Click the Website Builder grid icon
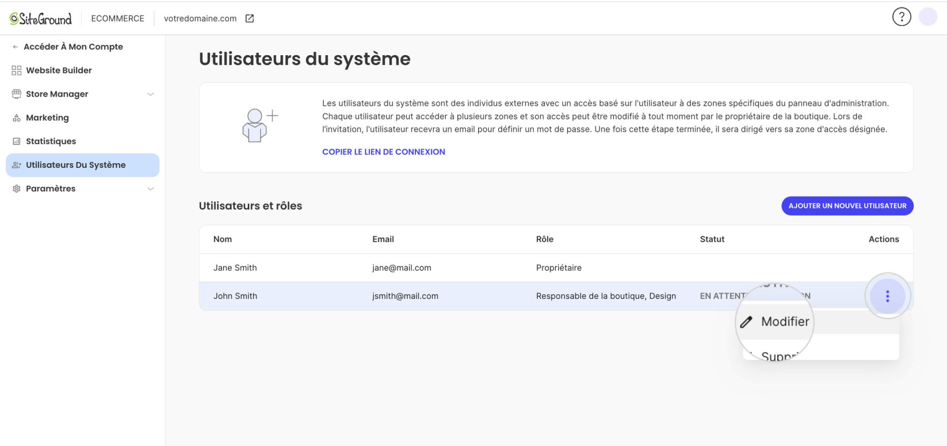This screenshot has width=947, height=446. [17, 71]
